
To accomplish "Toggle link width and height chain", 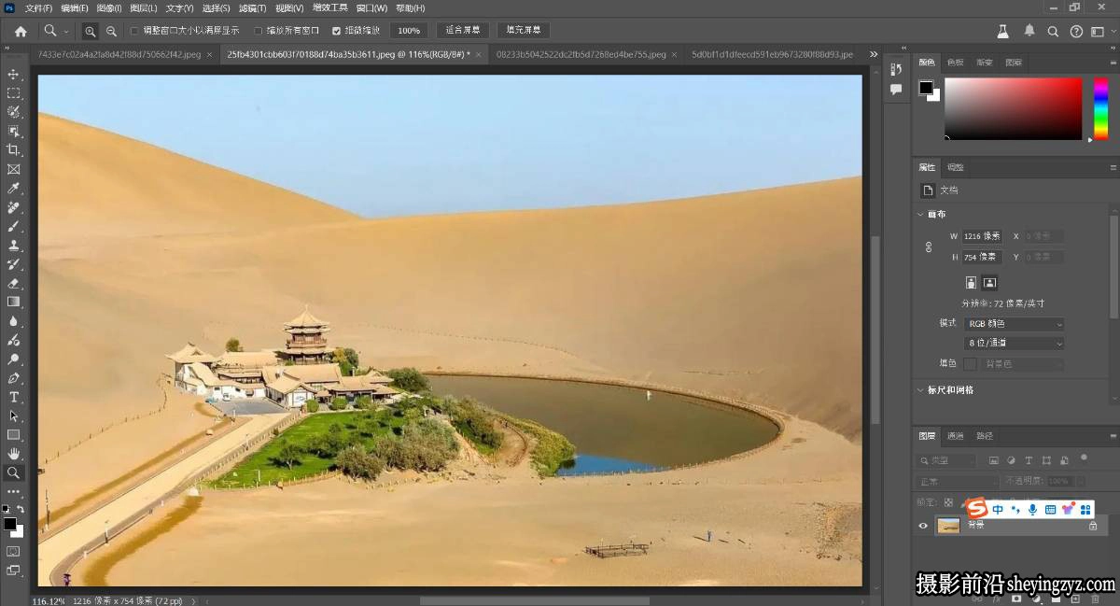I will [x=928, y=247].
